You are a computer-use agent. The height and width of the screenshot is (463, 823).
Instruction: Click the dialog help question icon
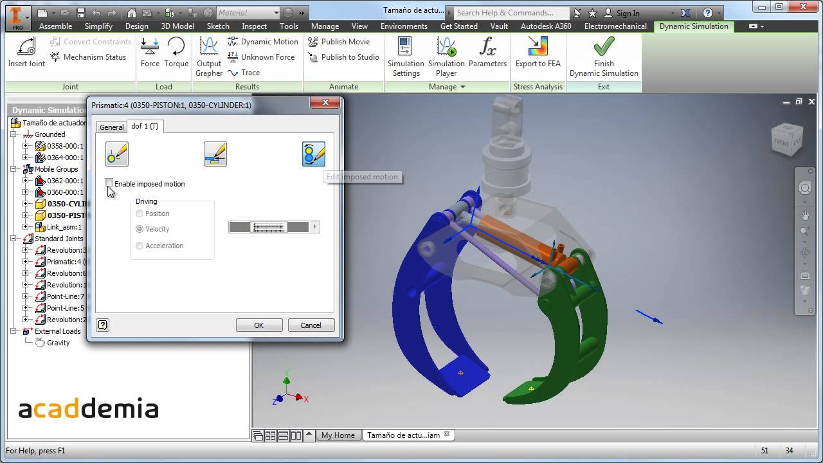pyautogui.click(x=102, y=325)
